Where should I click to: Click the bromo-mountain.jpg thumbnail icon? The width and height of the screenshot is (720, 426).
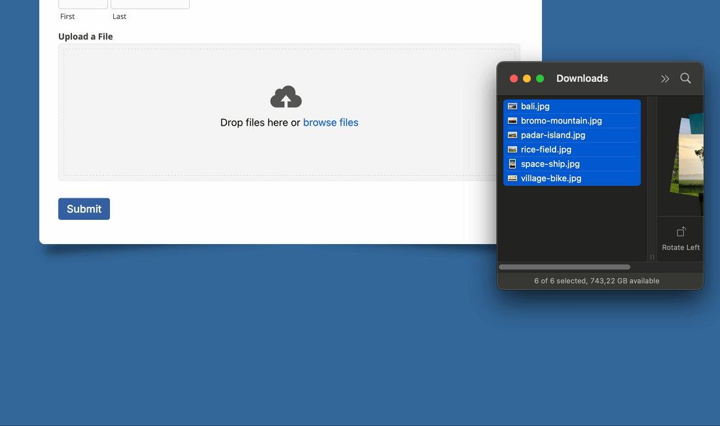(x=512, y=120)
